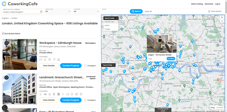Click the Save Search bookmark icon
Image resolution: width=227 pixels, height=112 pixels.
pyautogui.click(x=209, y=11)
